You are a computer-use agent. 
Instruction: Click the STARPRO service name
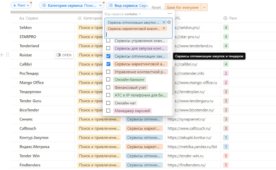coord(28,37)
